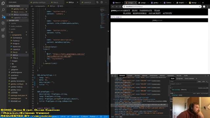Viewport: 210px width, 118px height.
Task: Open the sixth activity bar icon below Extensions
Action: coord(3,36)
